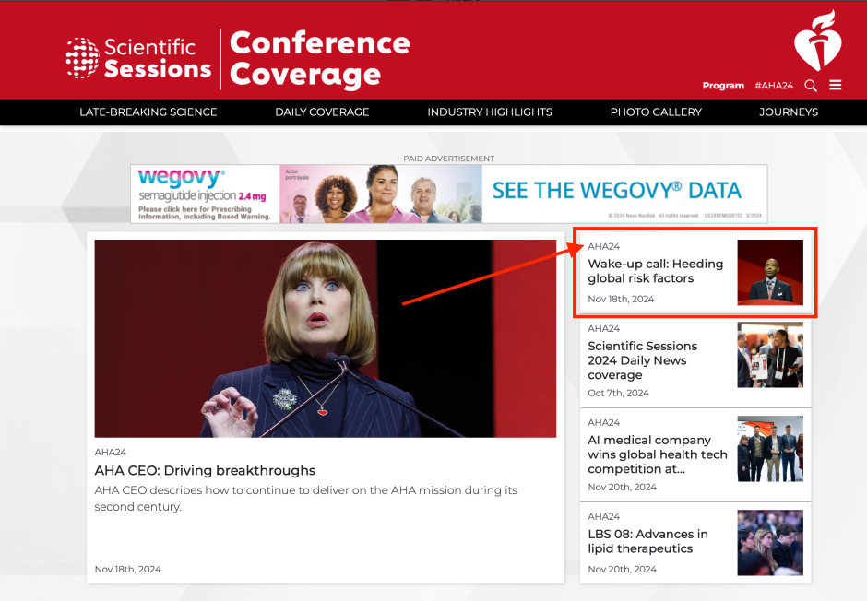Click the Program link in header

coord(723,86)
